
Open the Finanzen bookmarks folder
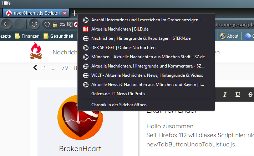point(27,36)
